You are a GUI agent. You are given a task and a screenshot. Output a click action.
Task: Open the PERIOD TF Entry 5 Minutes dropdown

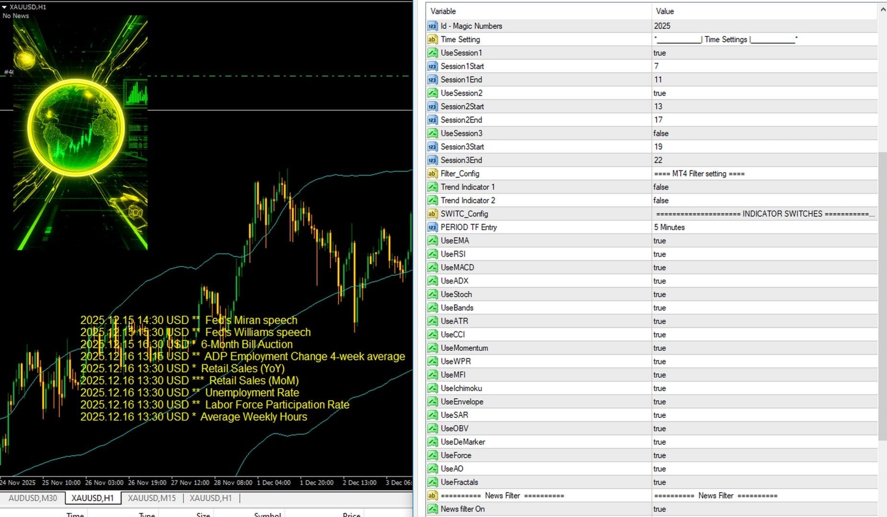click(x=669, y=227)
